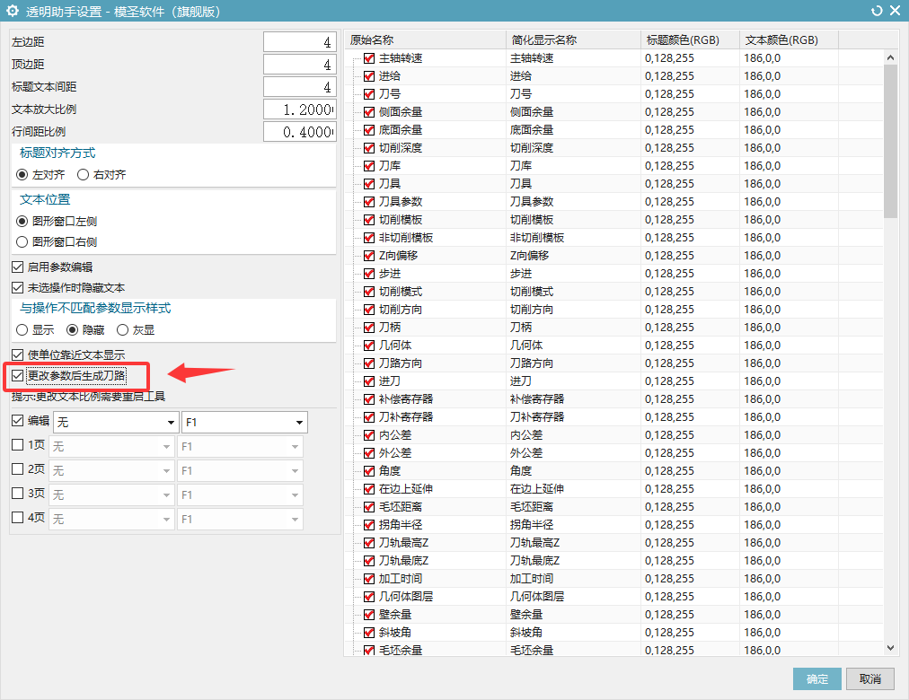Enable the 1页 hotkey checkbox
Viewport: 909px width, 700px height.
pyautogui.click(x=17, y=444)
